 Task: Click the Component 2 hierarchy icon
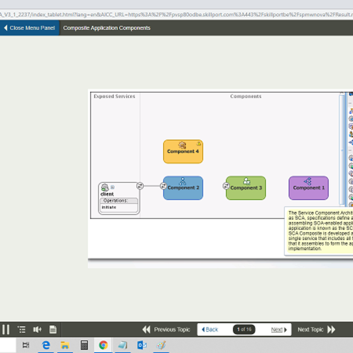click(183, 181)
